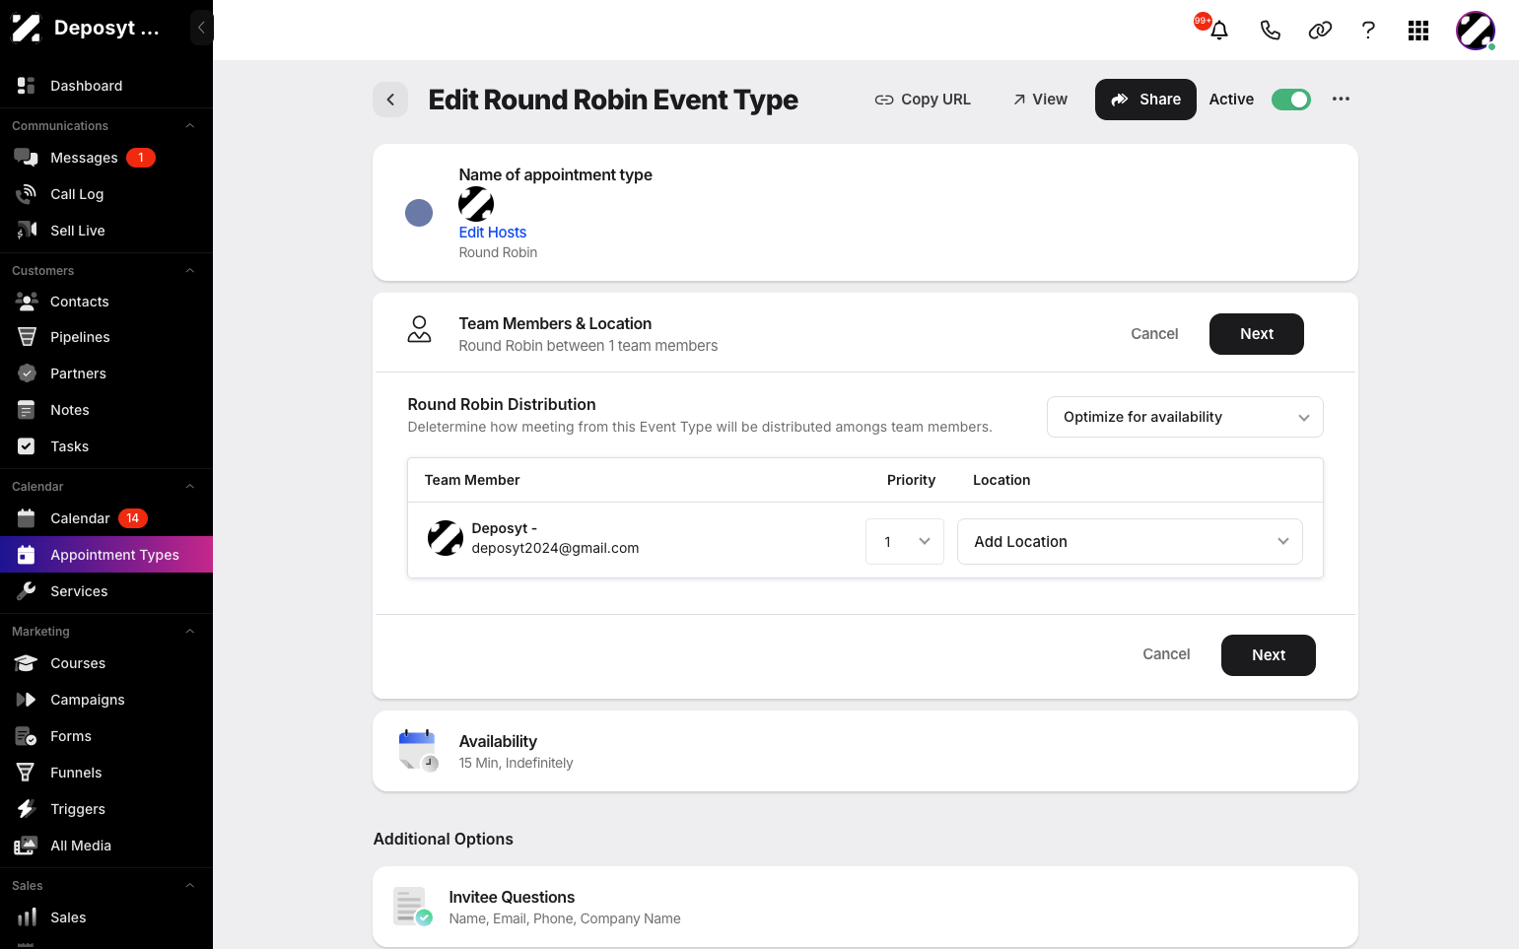
Task: Open the Tasks page
Action: pos(106,446)
